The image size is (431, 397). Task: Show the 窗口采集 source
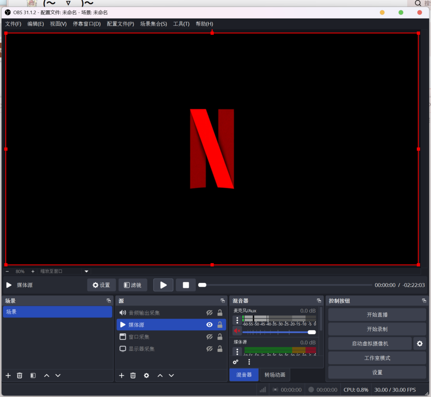click(209, 337)
